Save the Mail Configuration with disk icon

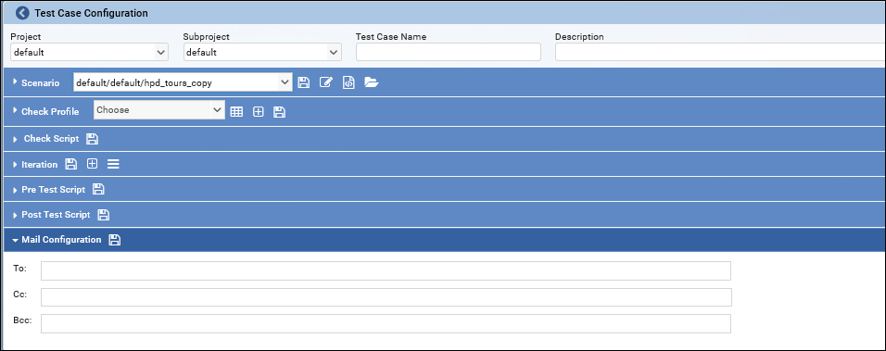[x=115, y=240]
